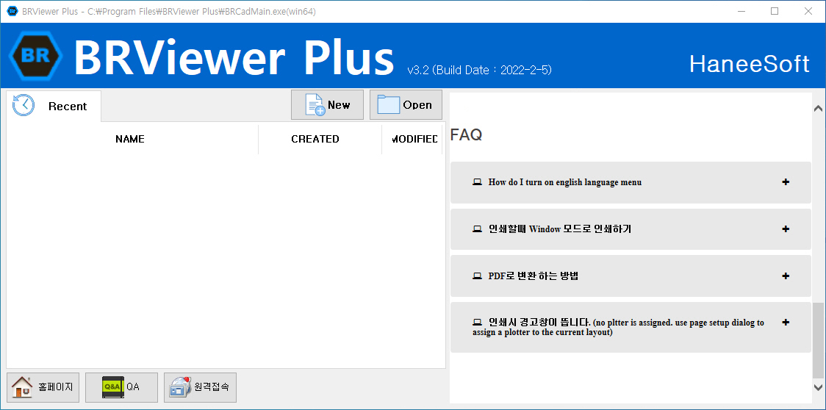
Task: Minimize the BRViewer Plus window
Action: pos(741,11)
